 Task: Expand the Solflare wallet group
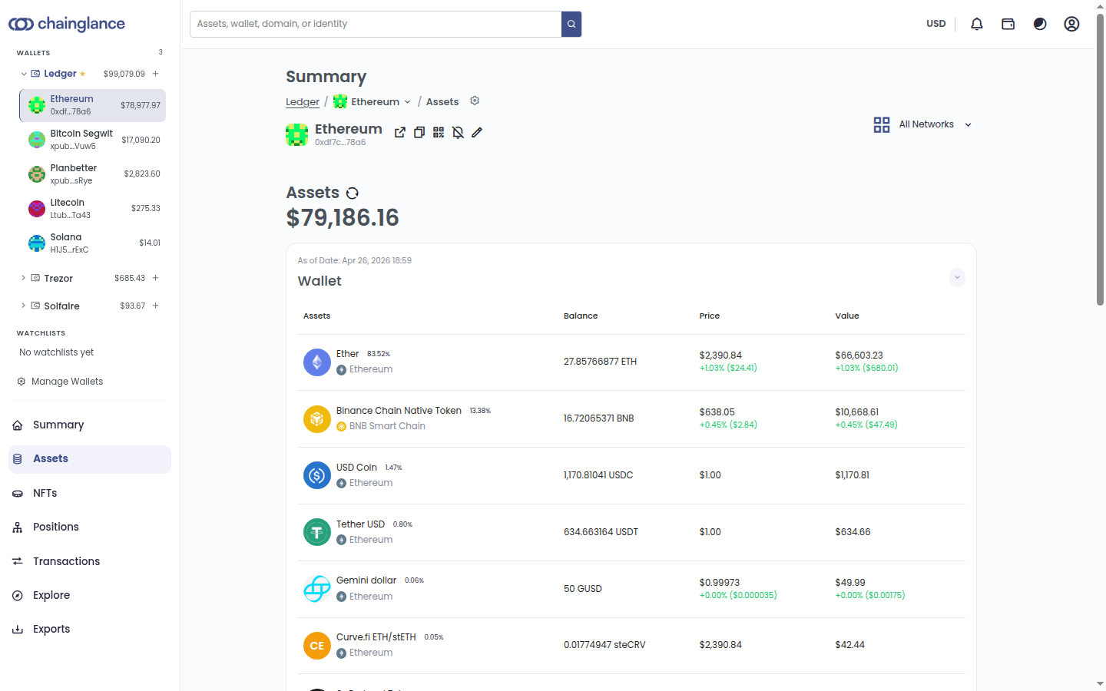click(24, 306)
